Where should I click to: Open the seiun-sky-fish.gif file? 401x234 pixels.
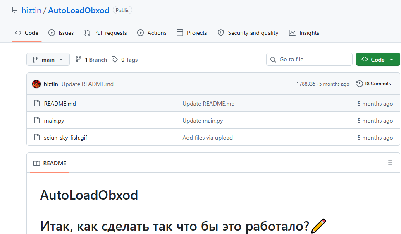click(65, 138)
